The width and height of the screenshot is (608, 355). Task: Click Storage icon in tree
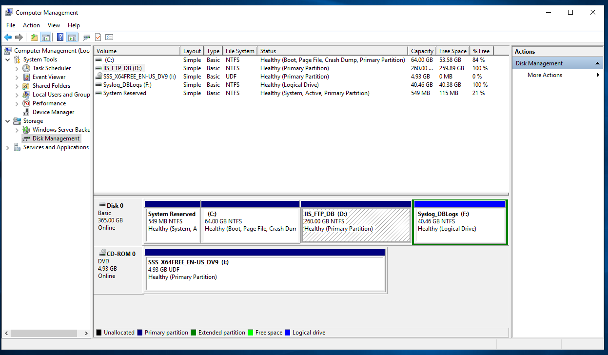[x=17, y=121]
